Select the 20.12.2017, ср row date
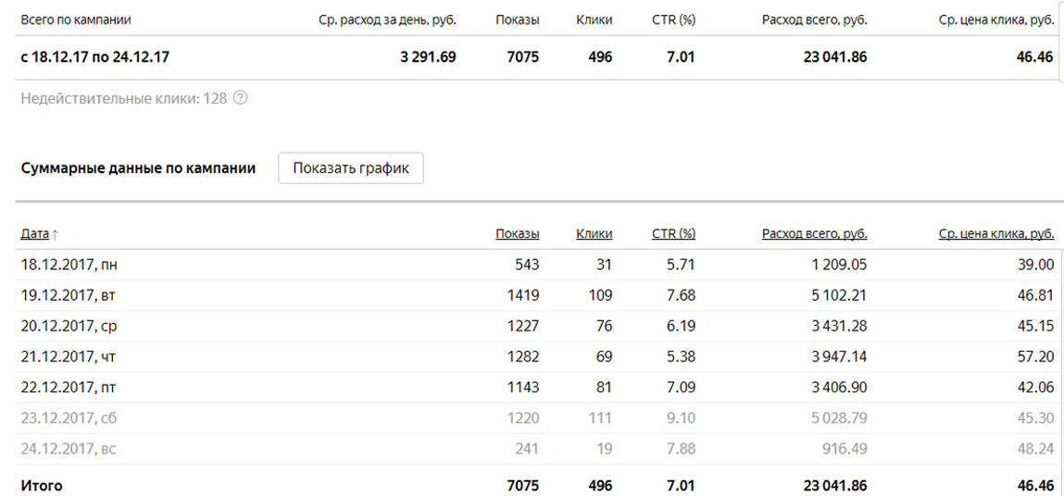 69,326
